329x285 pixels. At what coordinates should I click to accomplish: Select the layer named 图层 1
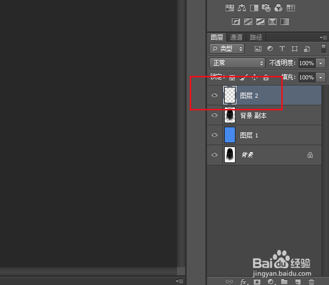[x=249, y=135]
